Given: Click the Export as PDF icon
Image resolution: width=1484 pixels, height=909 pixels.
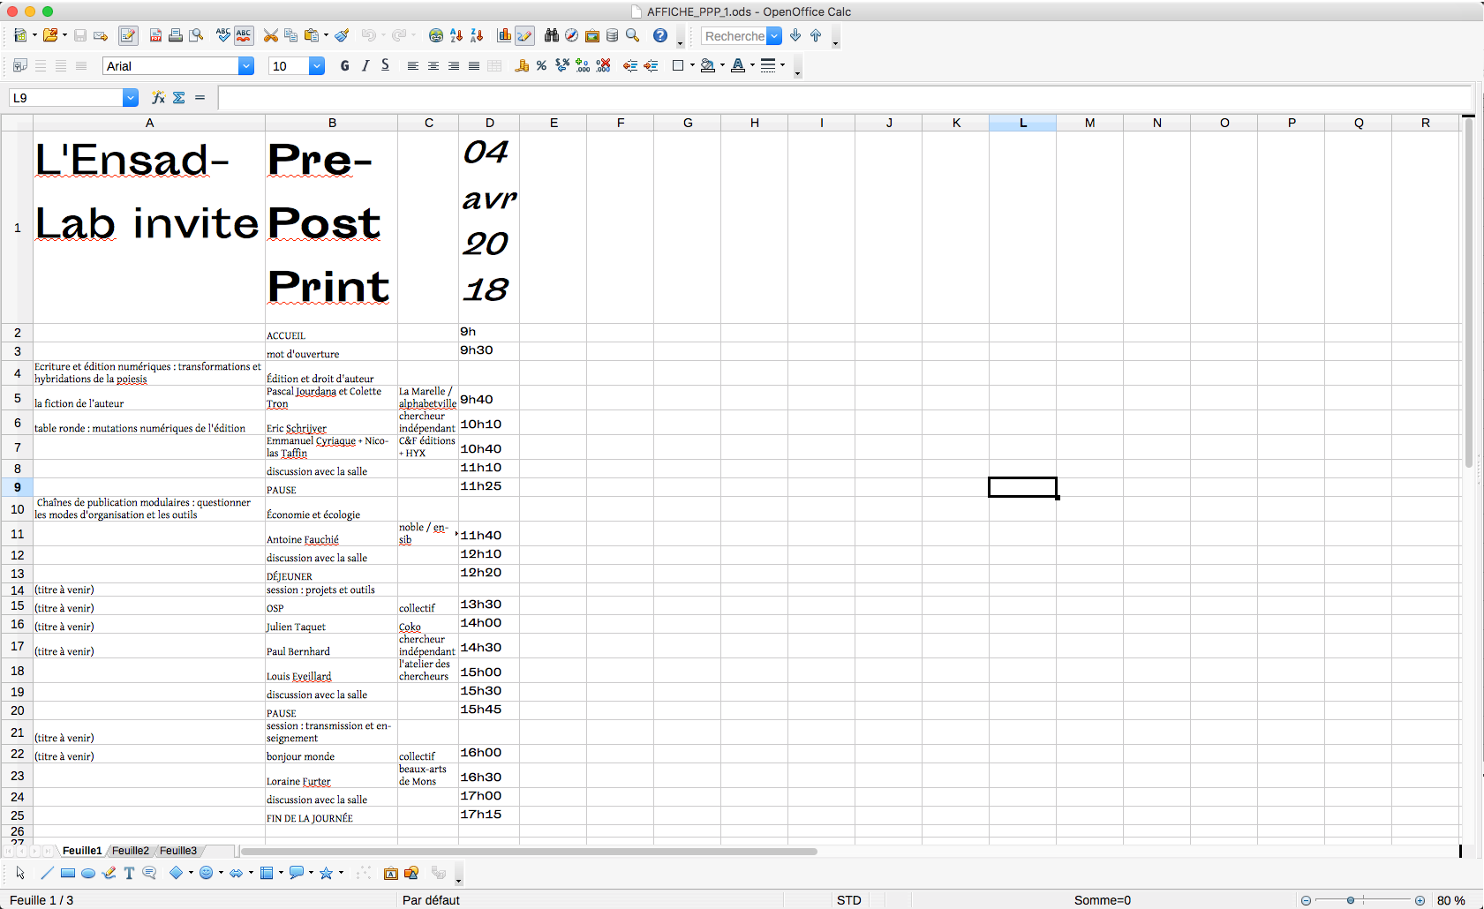Looking at the screenshot, I should 155,36.
